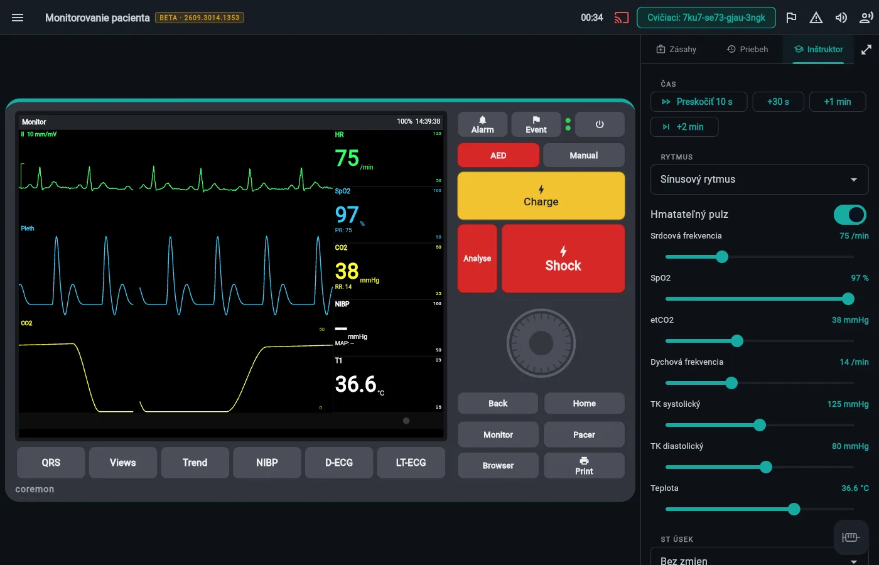This screenshot has width=879, height=565.
Task: Open the hamburger menu
Action: [18, 18]
